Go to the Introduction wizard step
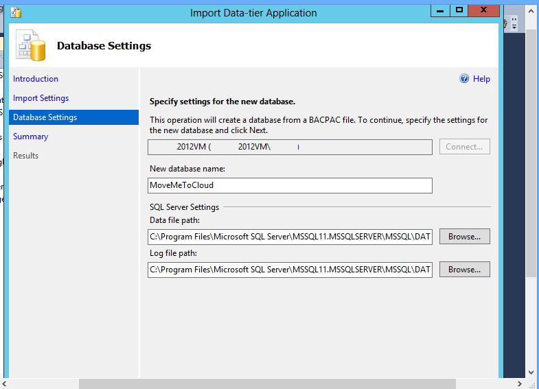 point(36,79)
